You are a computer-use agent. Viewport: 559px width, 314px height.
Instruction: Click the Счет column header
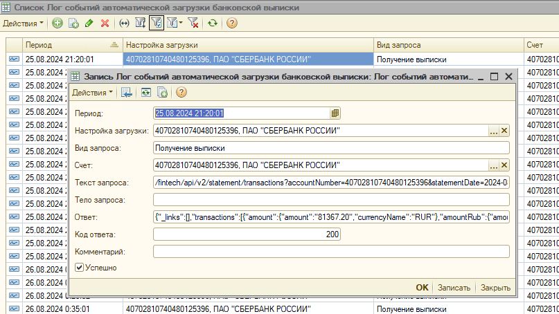542,45
